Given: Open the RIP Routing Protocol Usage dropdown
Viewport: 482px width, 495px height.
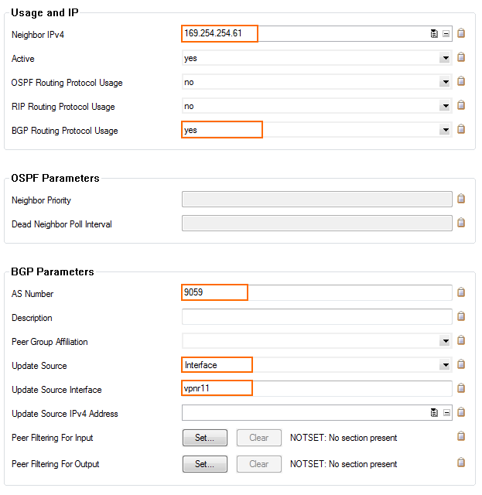Looking at the screenshot, I should tap(446, 106).
